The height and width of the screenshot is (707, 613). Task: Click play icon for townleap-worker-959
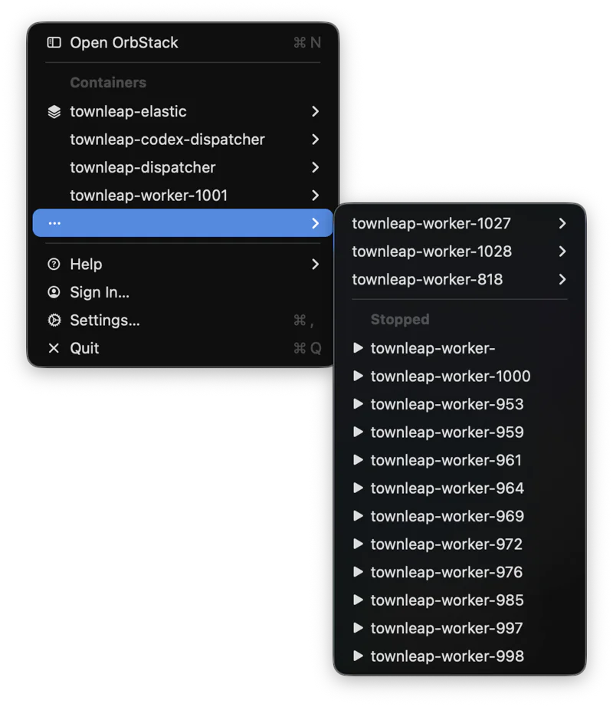click(x=358, y=432)
